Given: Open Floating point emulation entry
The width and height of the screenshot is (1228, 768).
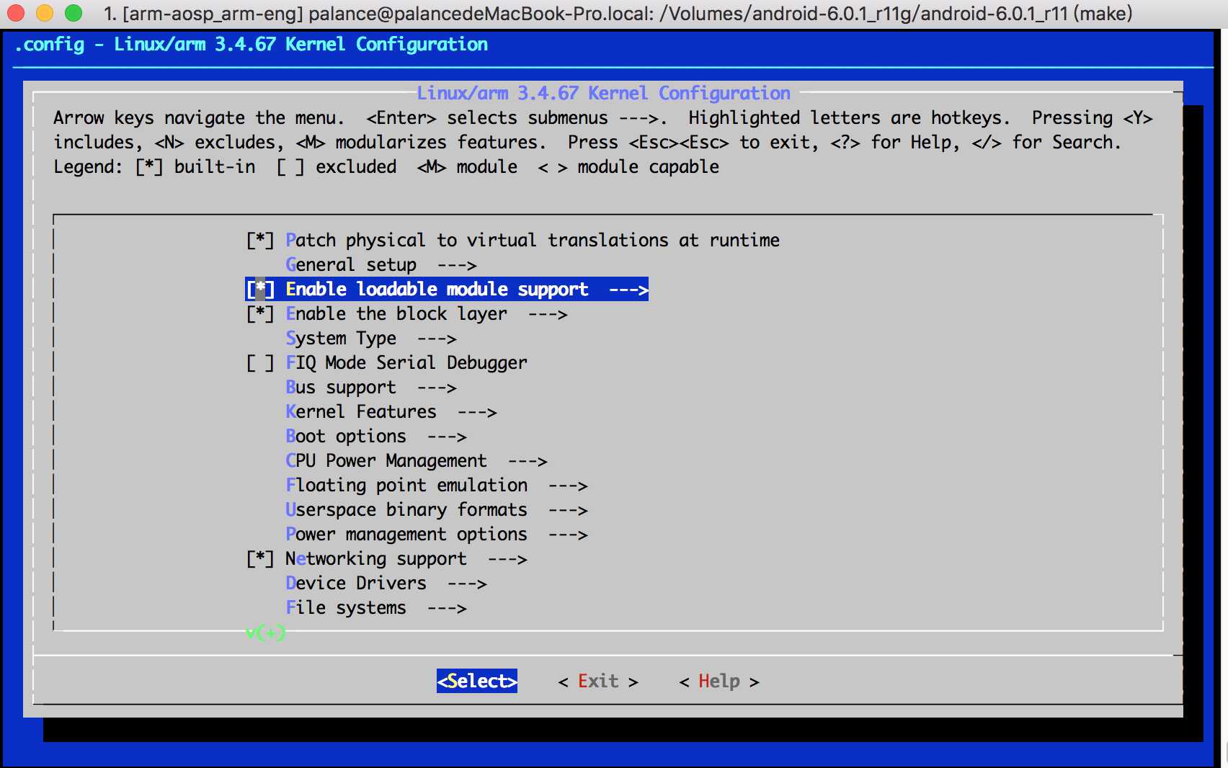Looking at the screenshot, I should click(x=436, y=485).
